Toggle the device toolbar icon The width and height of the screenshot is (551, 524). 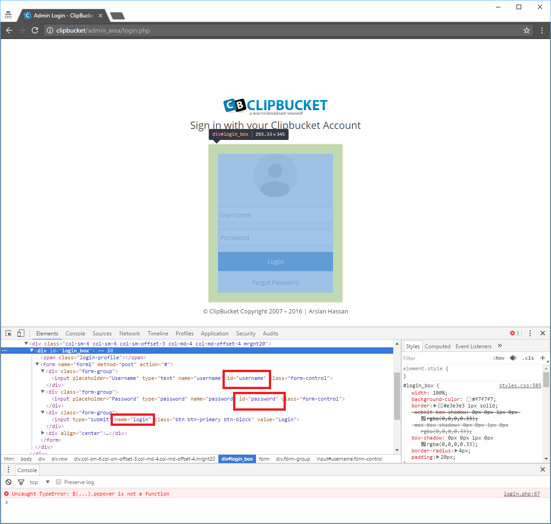click(21, 334)
